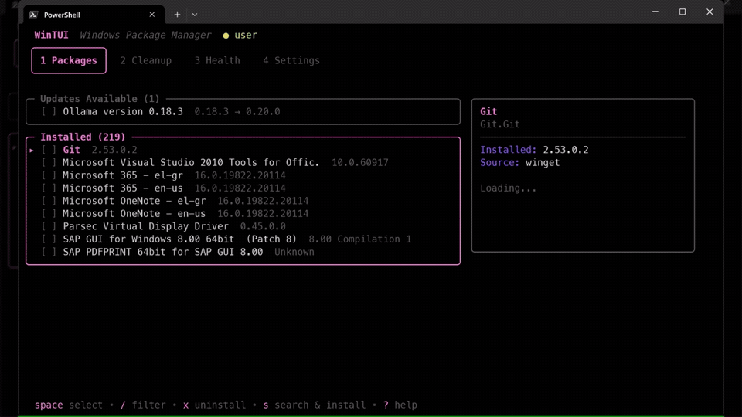
Task: Open the terminal profile dropdown chevron
Action: coord(195,15)
